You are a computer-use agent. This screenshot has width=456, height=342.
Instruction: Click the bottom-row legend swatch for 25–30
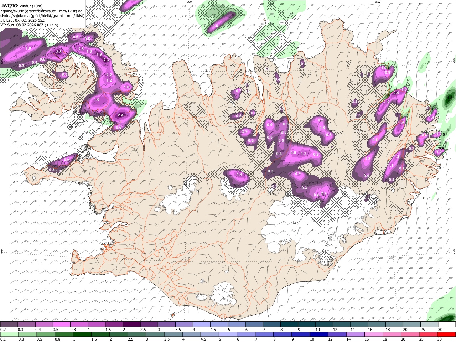point(428,334)
